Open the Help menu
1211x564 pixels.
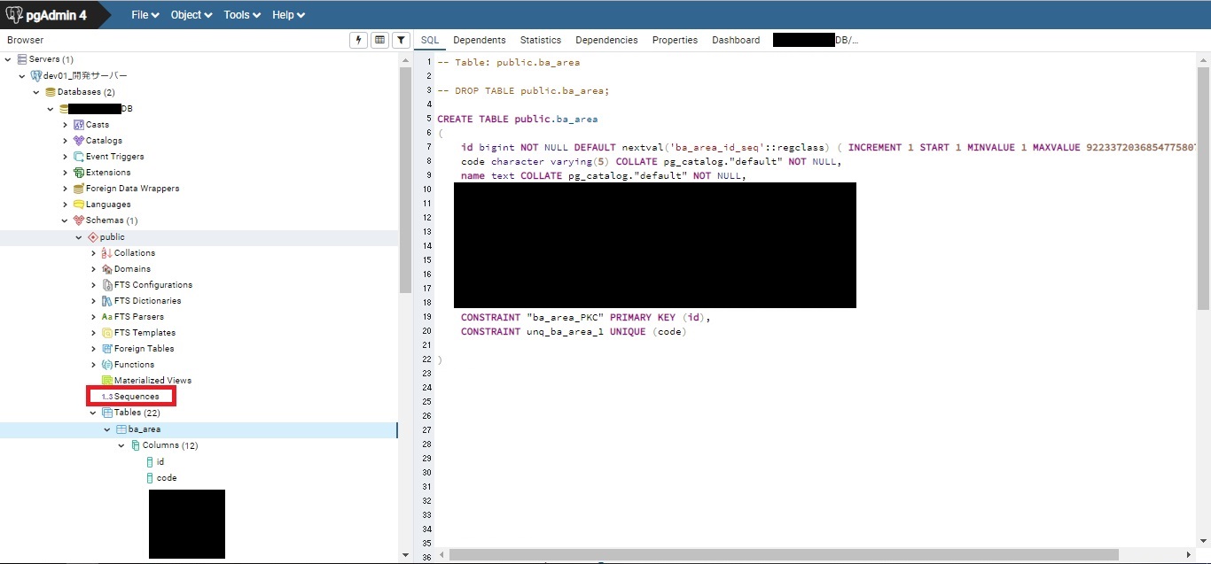pyautogui.click(x=288, y=15)
